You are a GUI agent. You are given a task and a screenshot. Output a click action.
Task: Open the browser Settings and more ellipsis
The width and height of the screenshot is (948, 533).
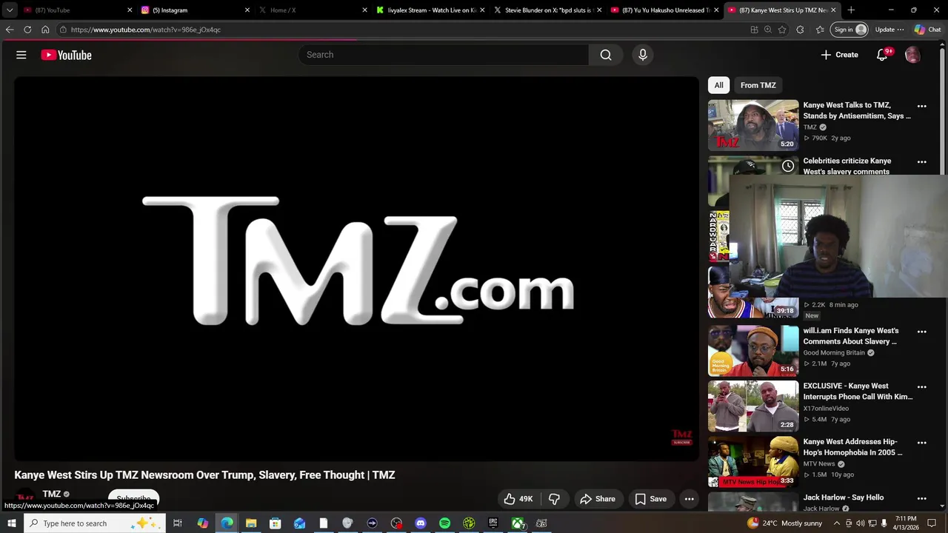[x=901, y=30]
